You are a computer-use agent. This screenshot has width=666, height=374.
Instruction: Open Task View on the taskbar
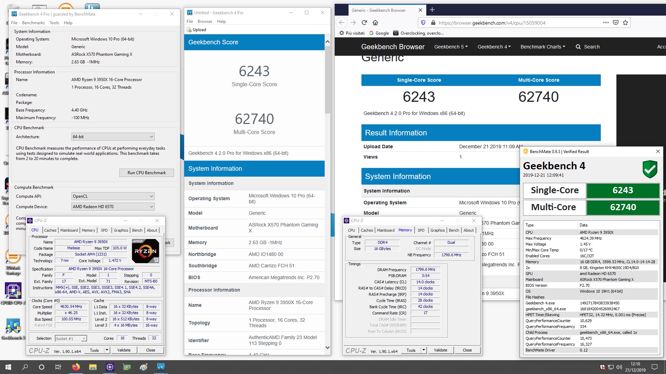pos(58,367)
